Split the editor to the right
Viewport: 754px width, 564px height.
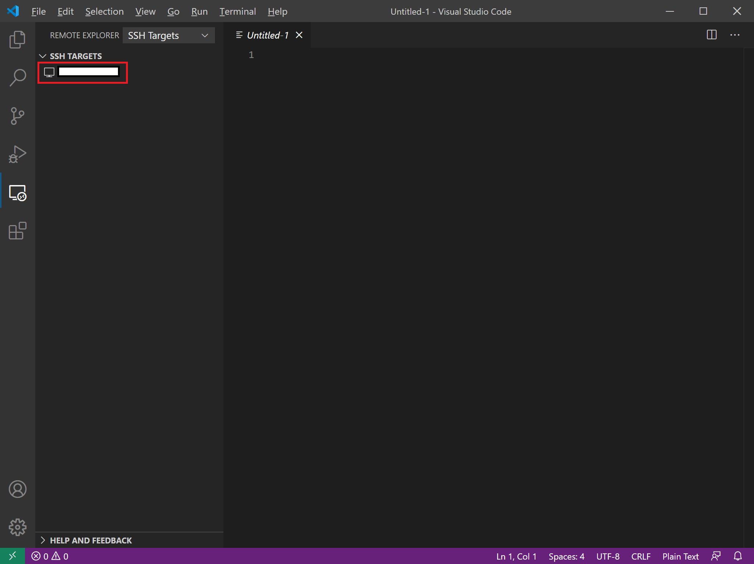point(712,35)
